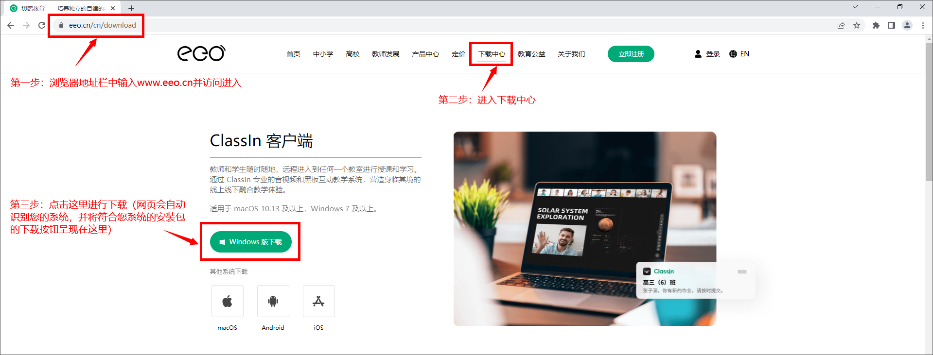
Task: Switch language to EN
Action: 739,54
